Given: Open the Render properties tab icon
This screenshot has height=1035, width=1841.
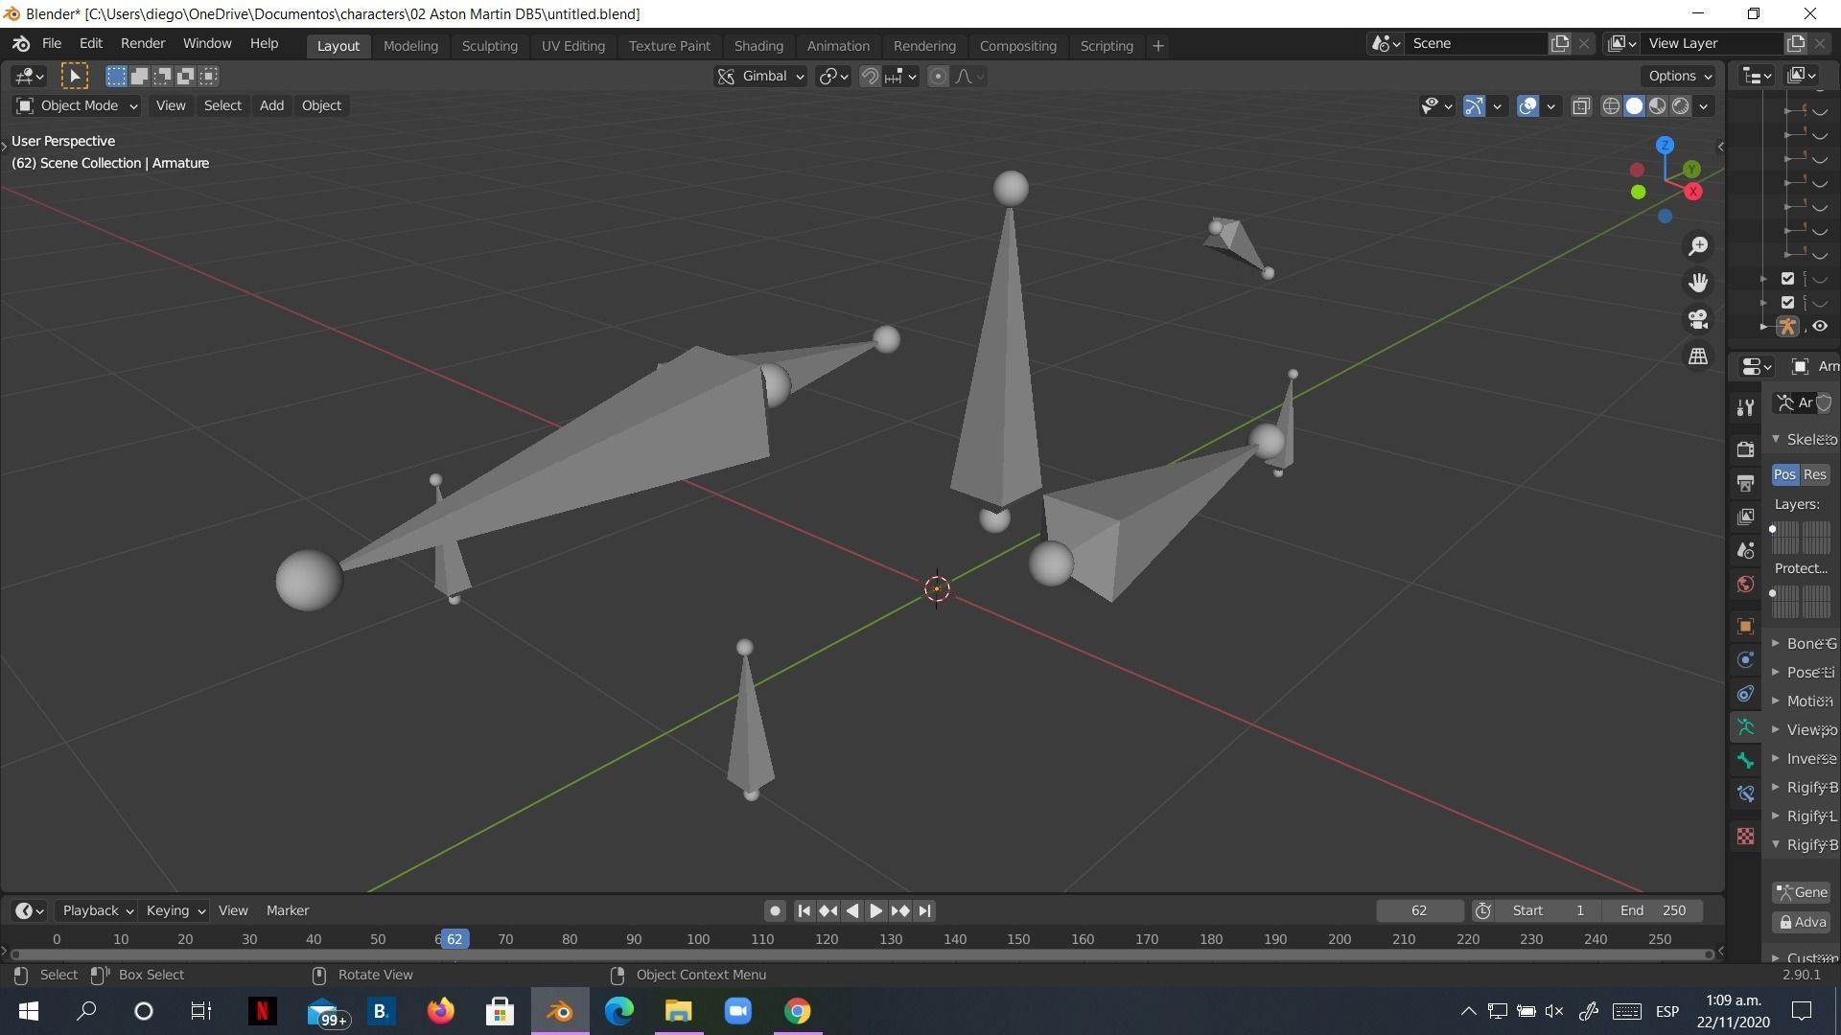Looking at the screenshot, I should [x=1745, y=448].
